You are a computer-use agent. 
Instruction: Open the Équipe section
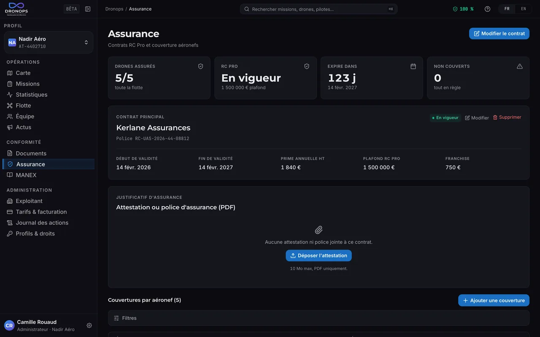click(49, 116)
